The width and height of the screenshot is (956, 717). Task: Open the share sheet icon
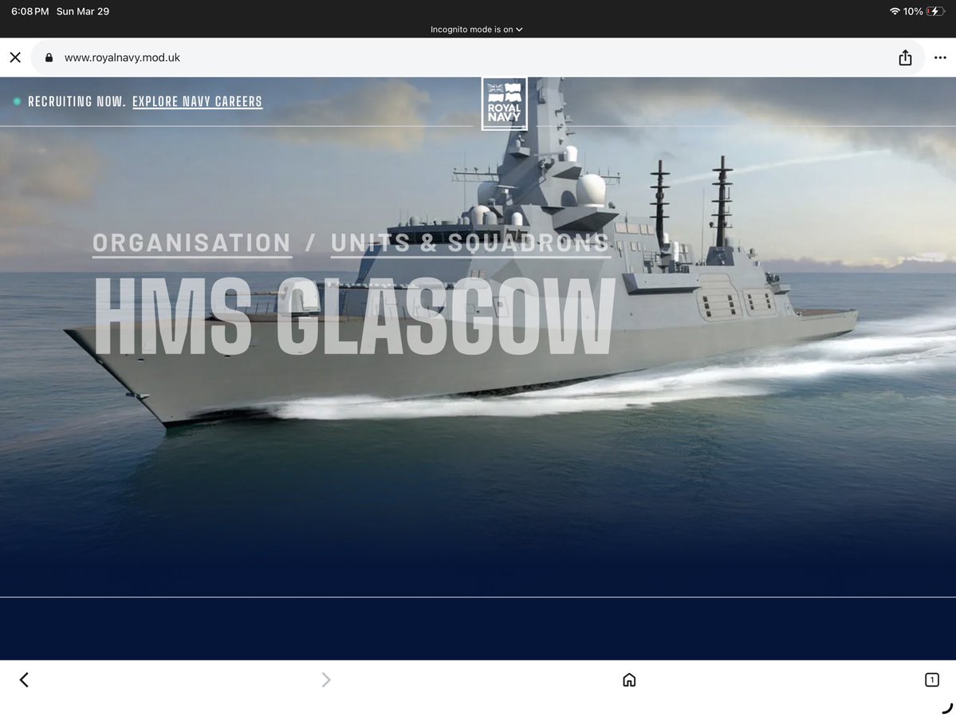point(905,57)
